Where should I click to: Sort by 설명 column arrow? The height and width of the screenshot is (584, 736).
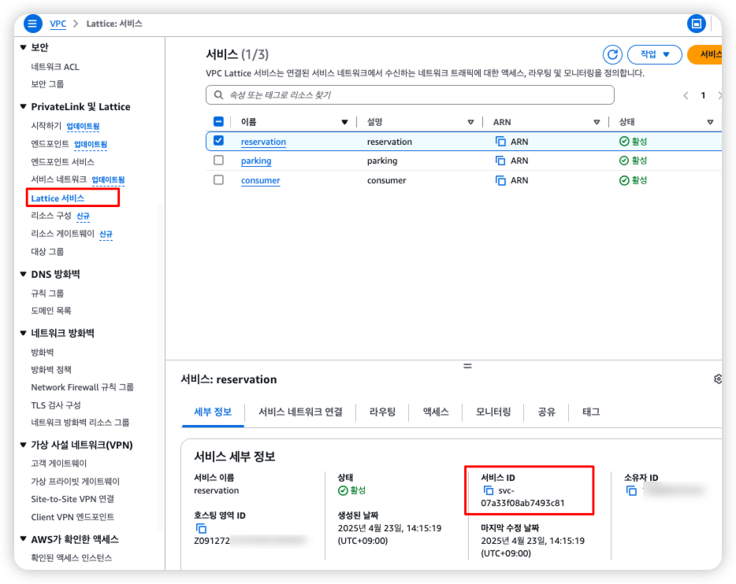(x=470, y=122)
